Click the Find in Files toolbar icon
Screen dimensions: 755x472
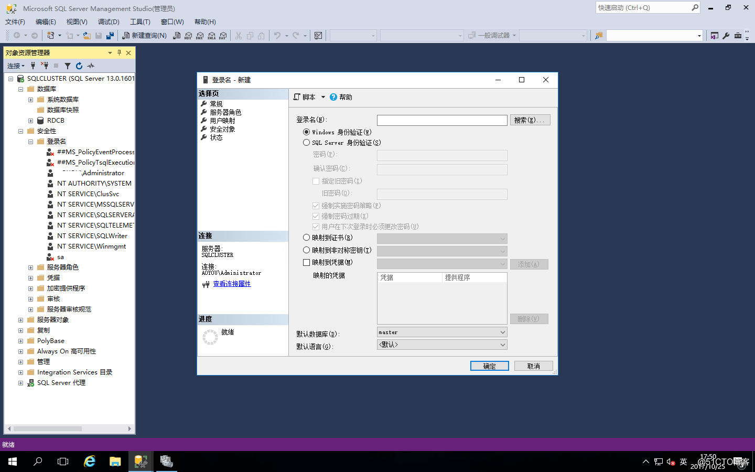[x=599, y=36]
